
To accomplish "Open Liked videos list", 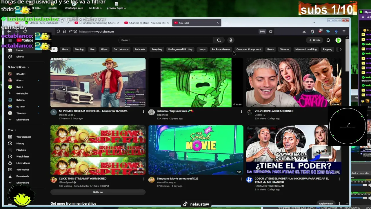I will (x=23, y=163).
